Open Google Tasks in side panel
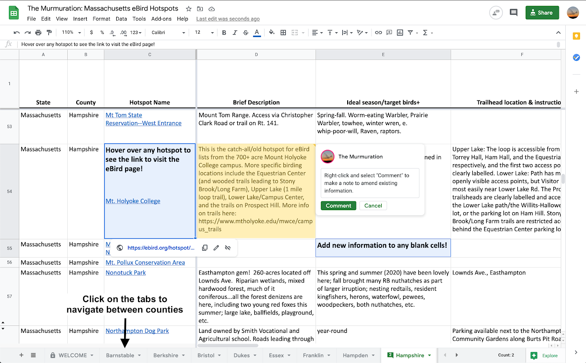Screen dimensions: 586x363 [x=576, y=57]
